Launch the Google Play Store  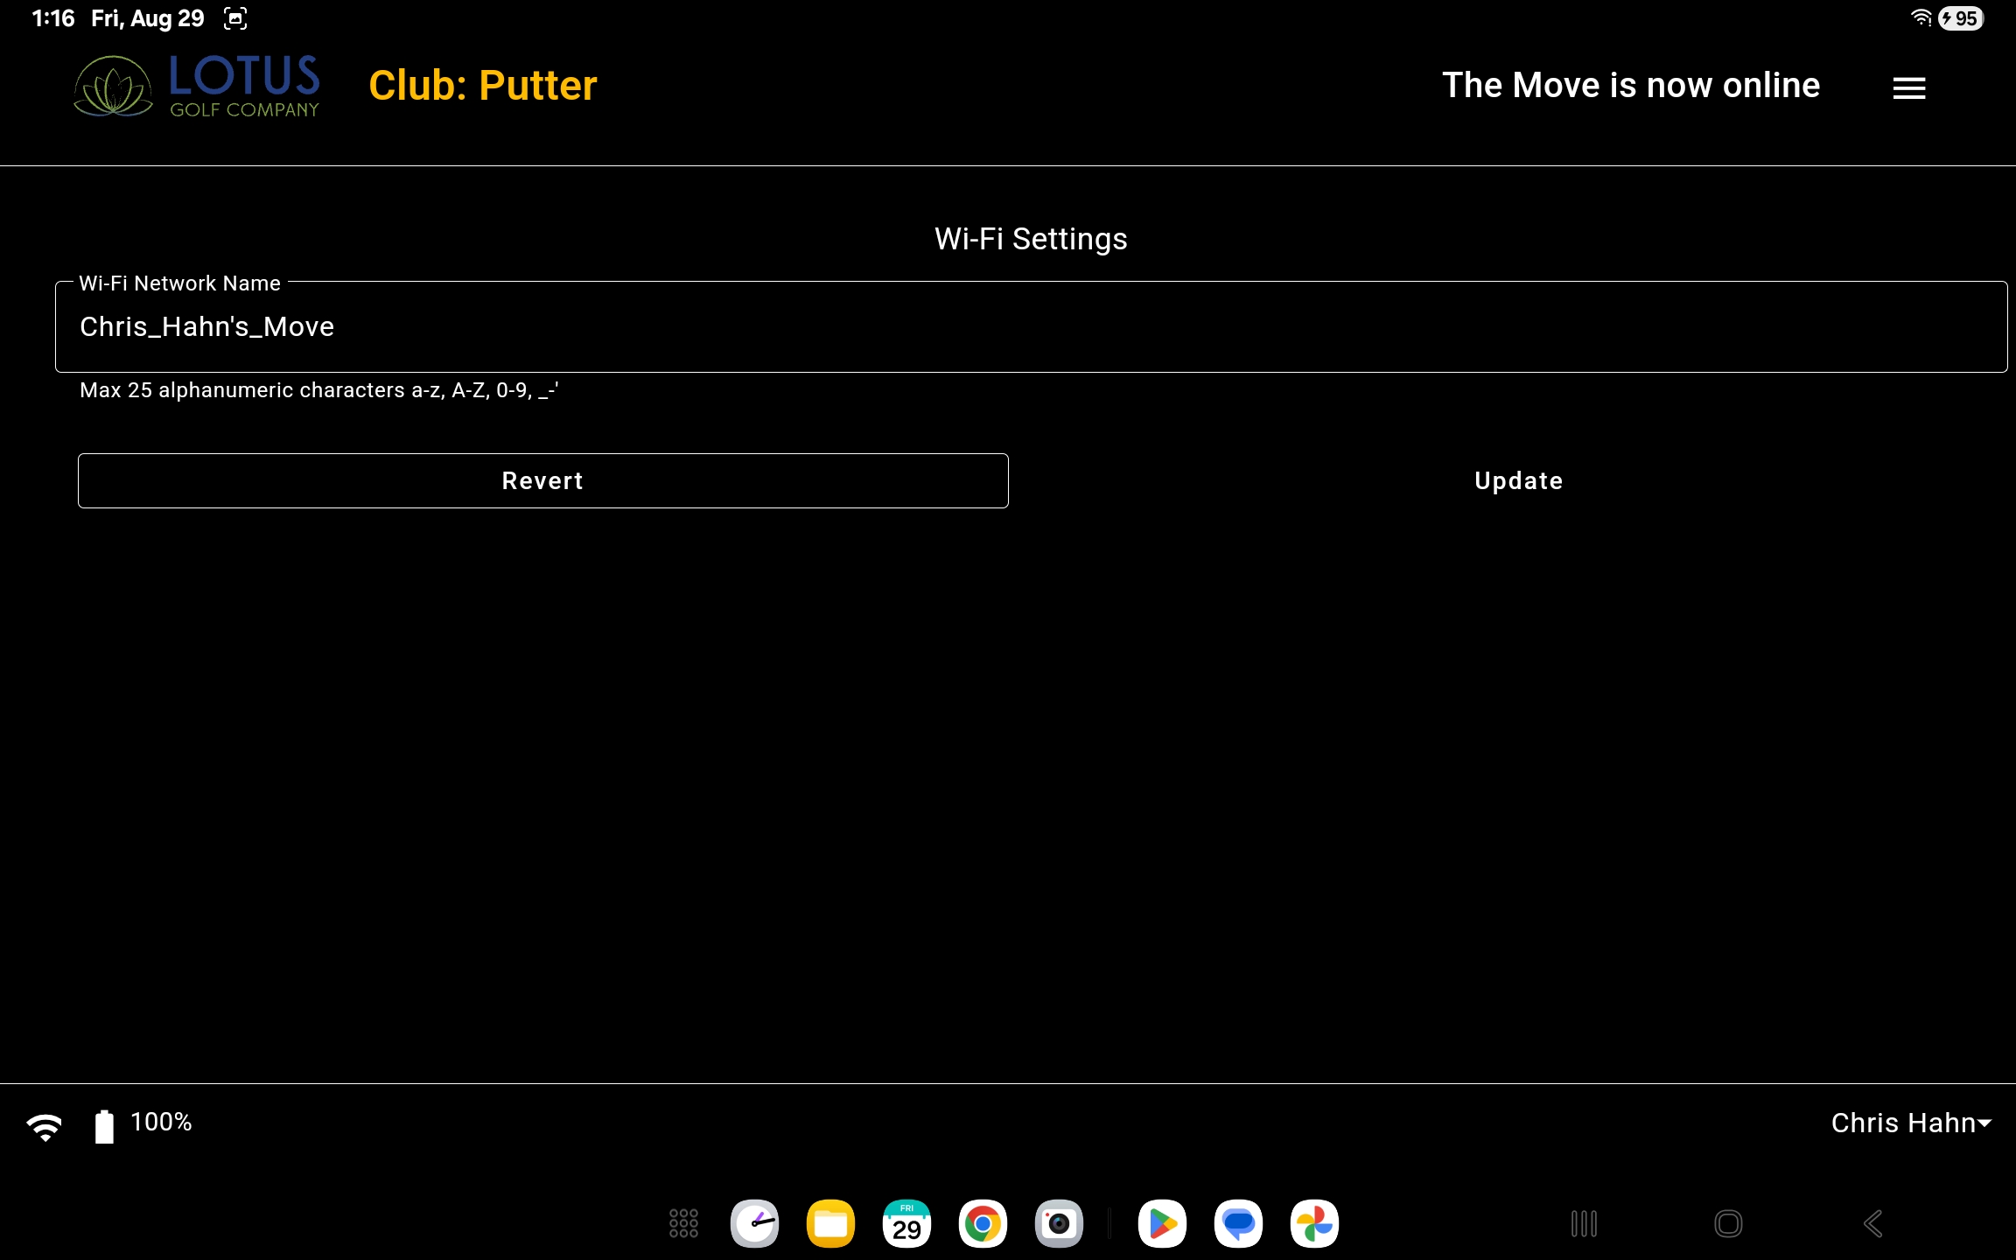tap(1162, 1223)
